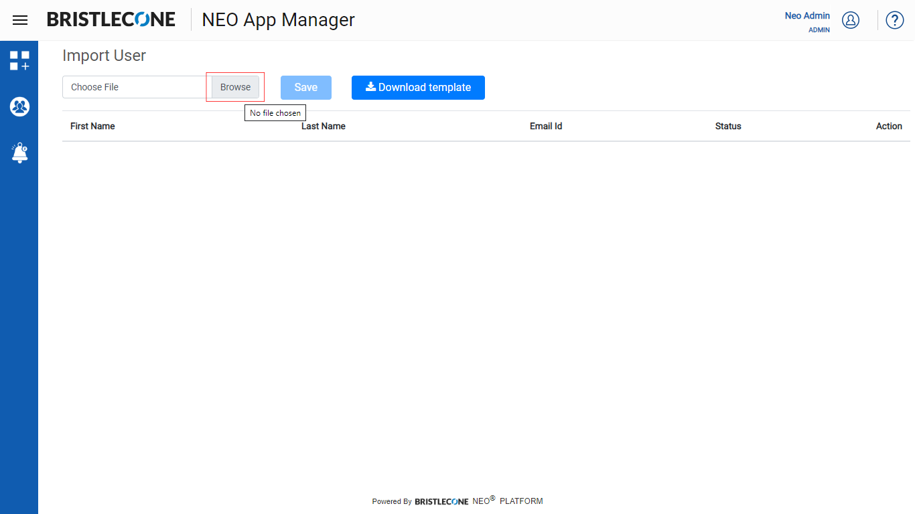Click the Email Id column header
Image resolution: width=915 pixels, height=514 pixels.
click(546, 126)
